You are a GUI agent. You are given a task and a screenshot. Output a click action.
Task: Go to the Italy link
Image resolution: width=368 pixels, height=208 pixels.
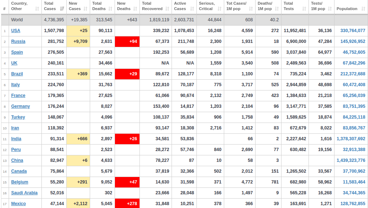point(15,84)
